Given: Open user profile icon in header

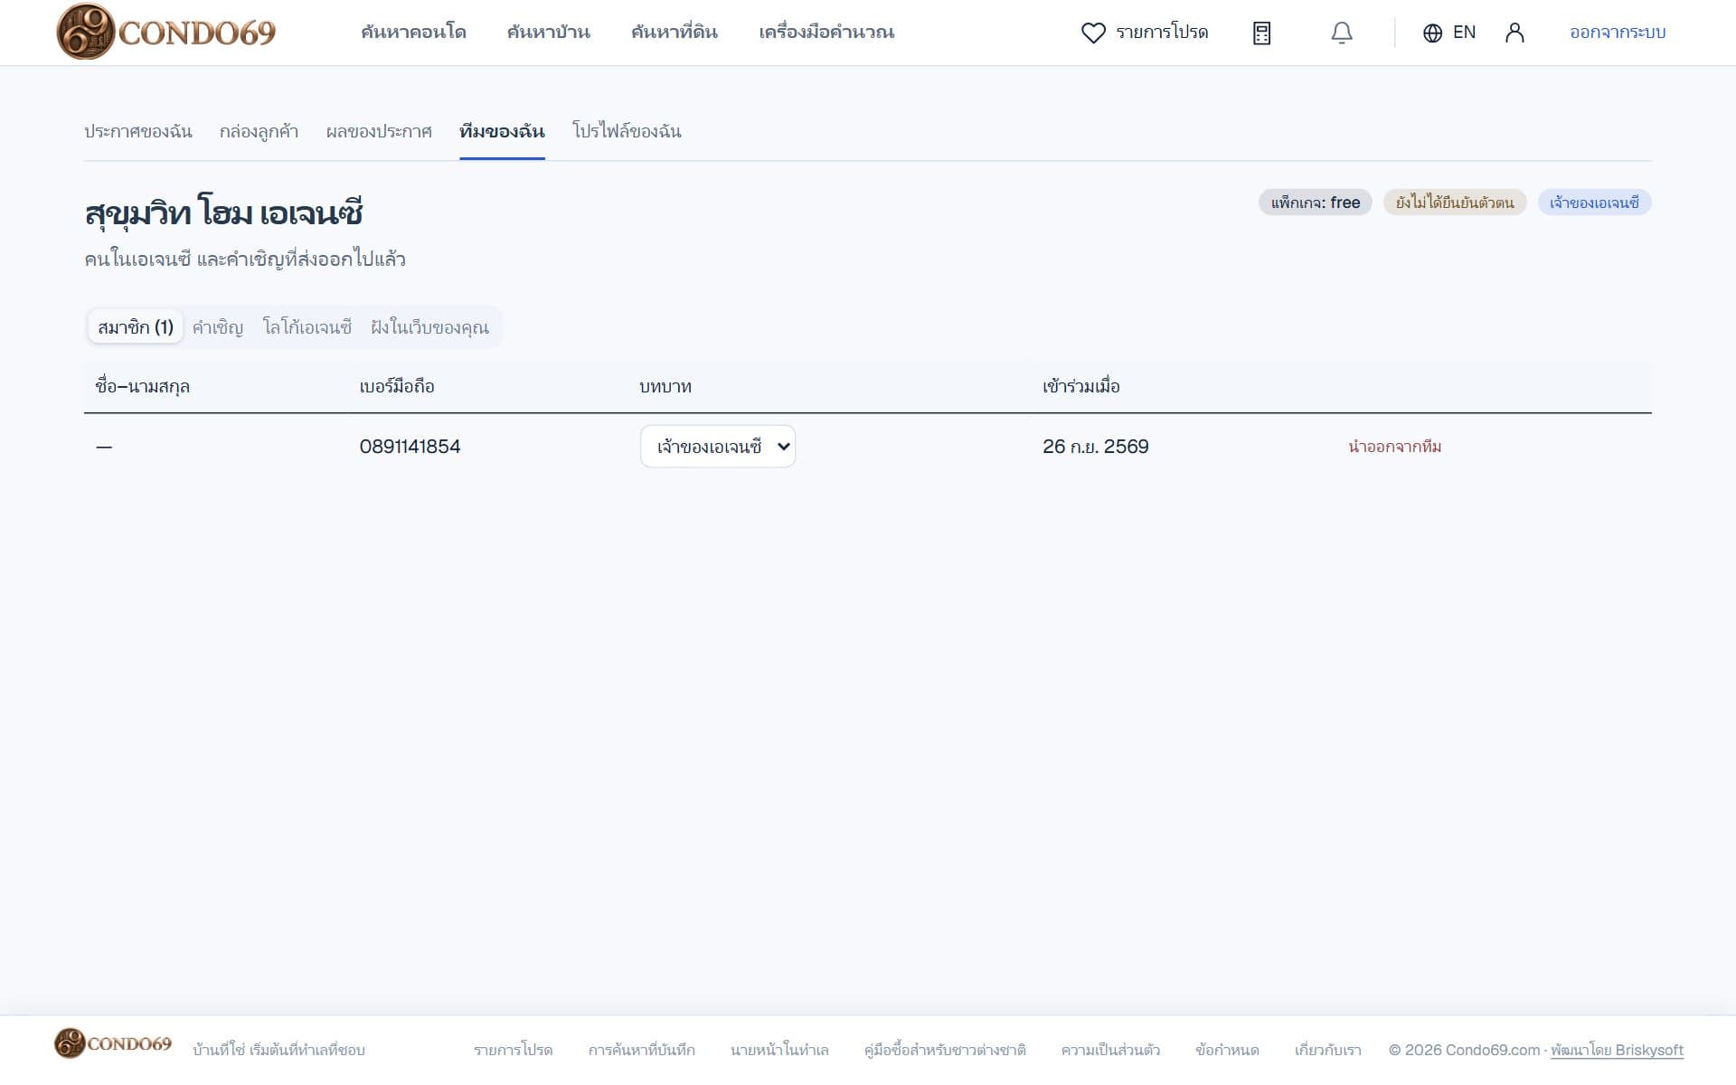Looking at the screenshot, I should point(1514,33).
